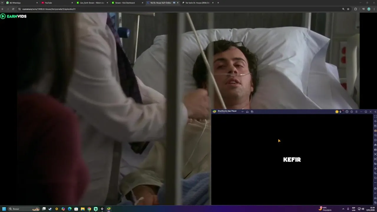The height and width of the screenshot is (212, 377).
Task: Click the BlueStacks sidebar More options dots
Action: pos(375,183)
